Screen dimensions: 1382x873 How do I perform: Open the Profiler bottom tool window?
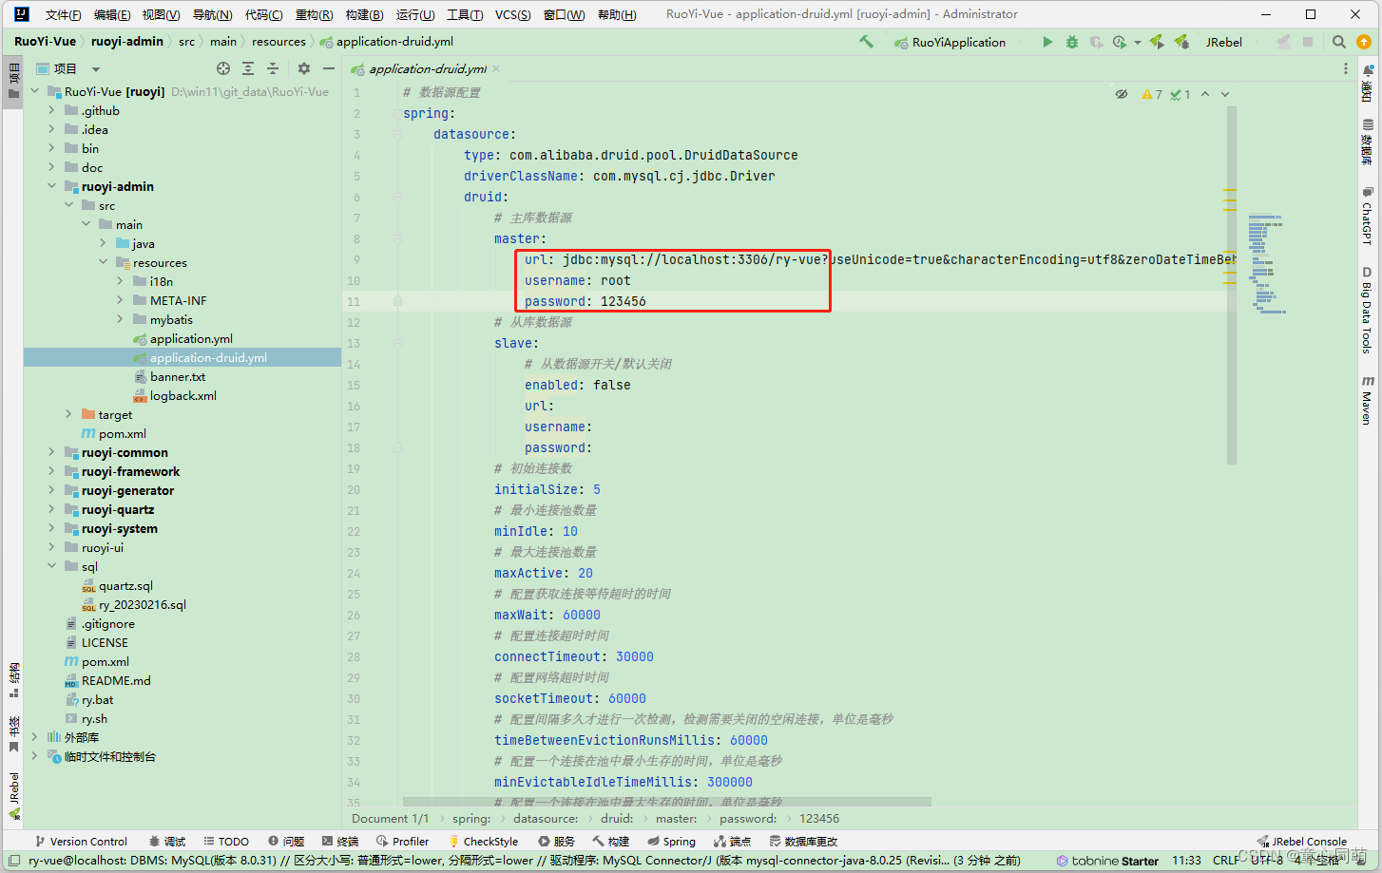403,842
